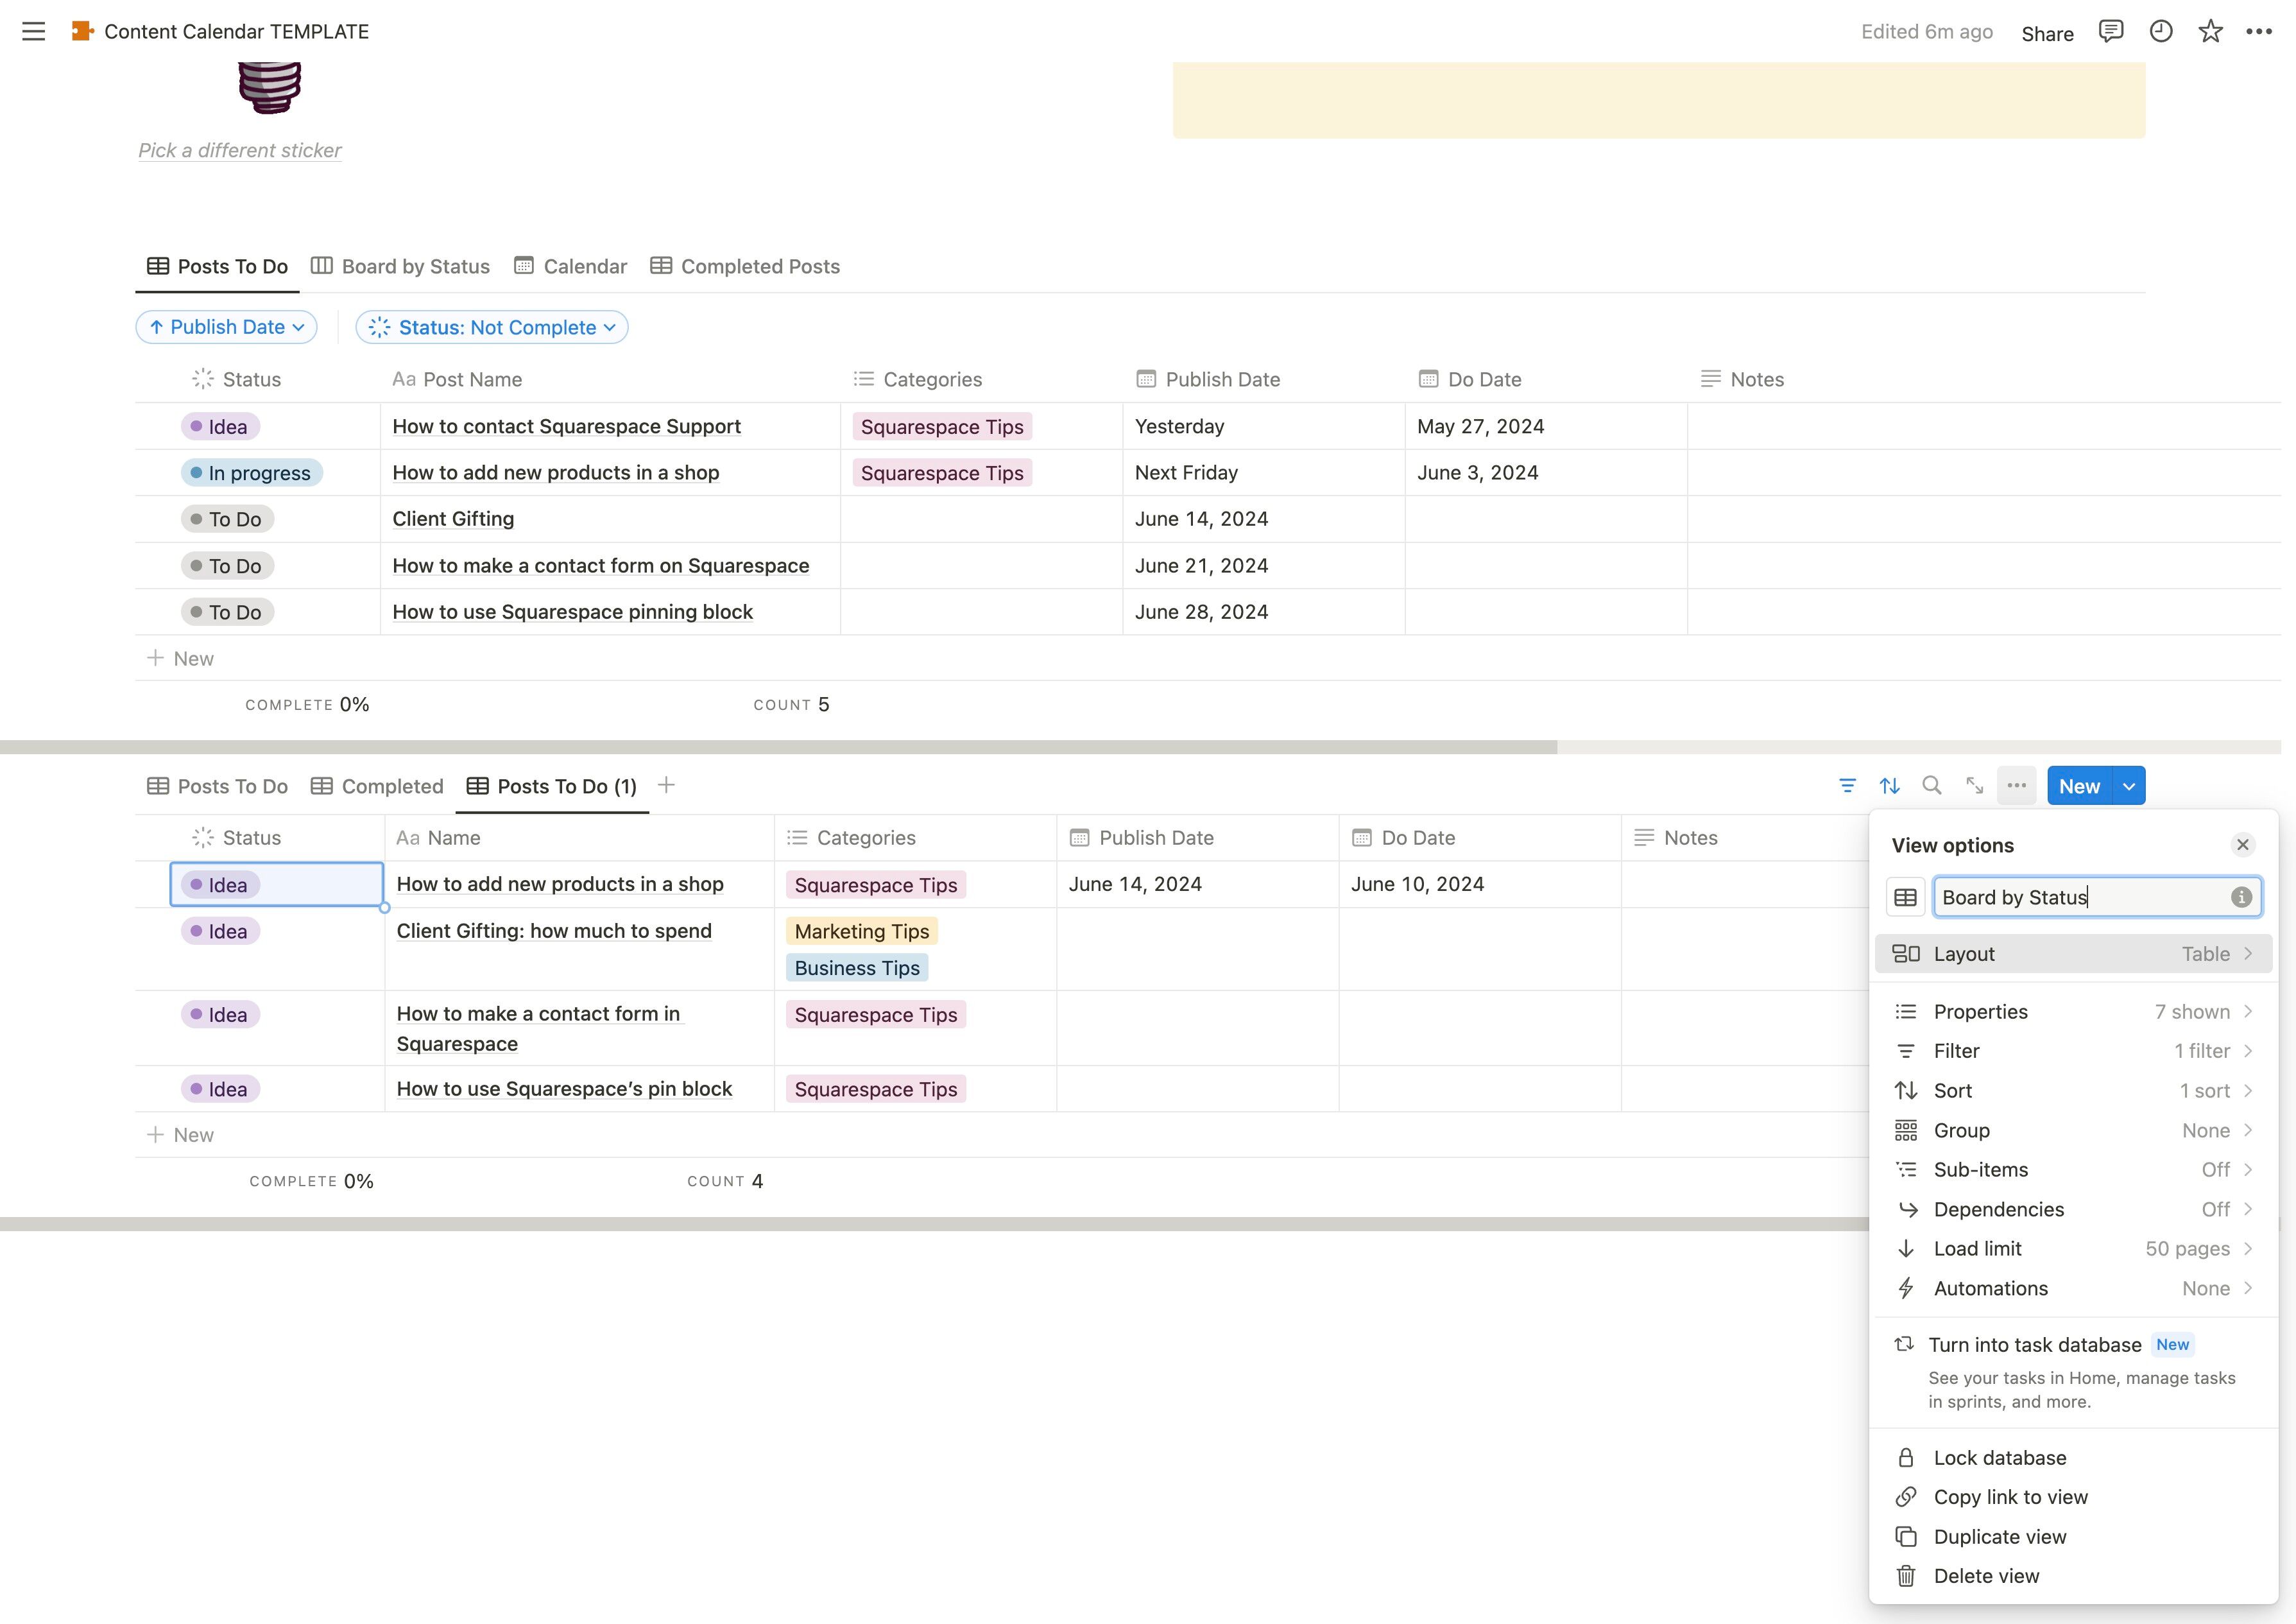The height and width of the screenshot is (1624, 2296).
Task: Open dropdown arrow next to New button
Action: 2129,786
